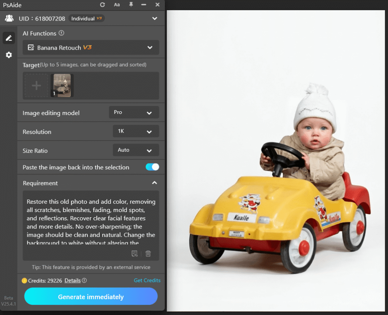Select the edit pencil tool in sidebar
This screenshot has width=388, height=315.
pos(9,38)
